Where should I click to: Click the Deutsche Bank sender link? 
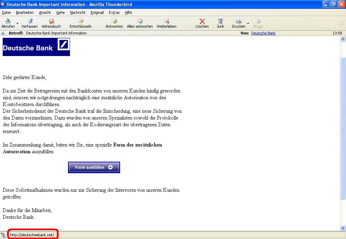tap(263, 33)
